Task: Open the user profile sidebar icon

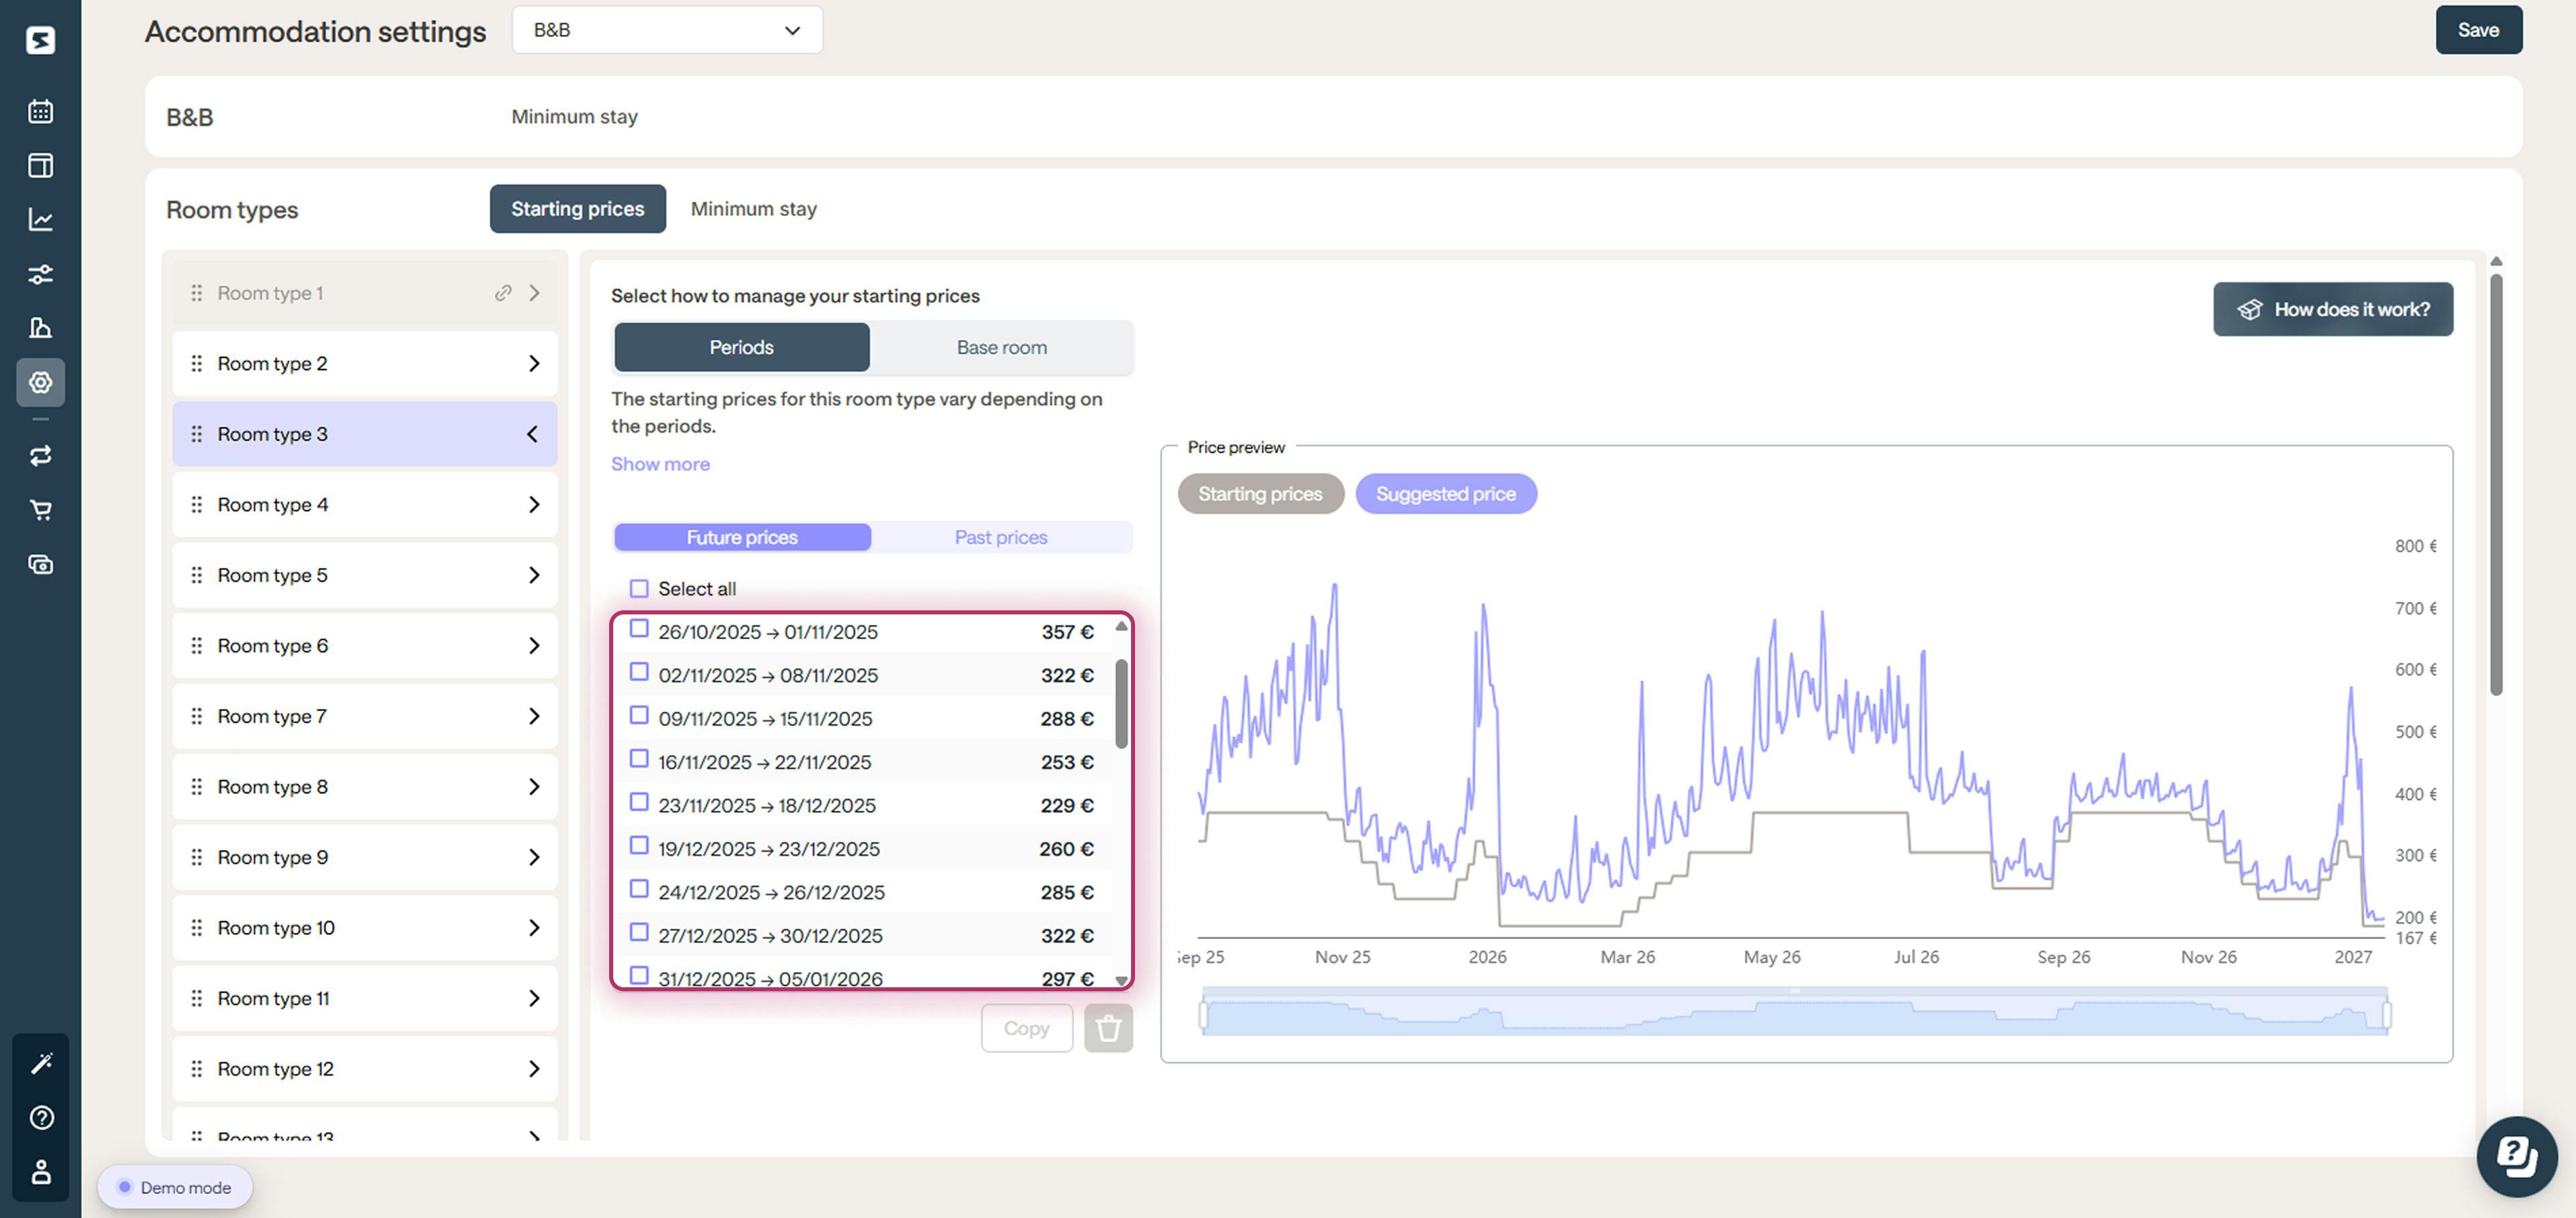Action: pyautogui.click(x=41, y=1171)
